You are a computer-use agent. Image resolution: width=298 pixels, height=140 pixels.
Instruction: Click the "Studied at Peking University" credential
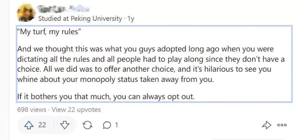tap(80, 19)
